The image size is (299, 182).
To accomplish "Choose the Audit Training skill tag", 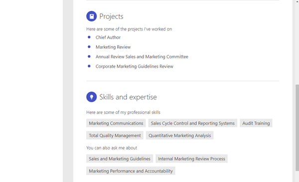I will [x=256, y=123].
